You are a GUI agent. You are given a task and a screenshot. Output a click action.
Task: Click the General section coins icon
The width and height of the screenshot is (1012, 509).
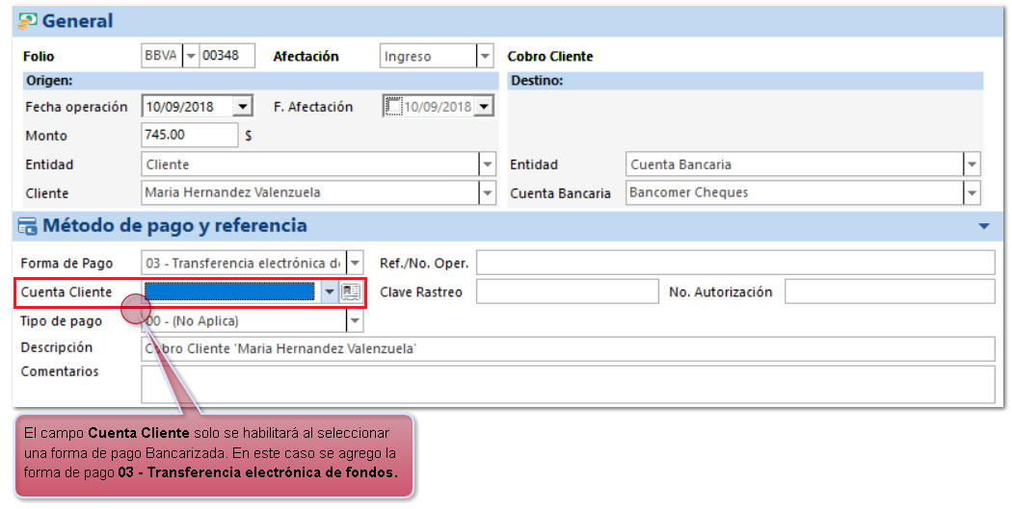click(x=28, y=20)
